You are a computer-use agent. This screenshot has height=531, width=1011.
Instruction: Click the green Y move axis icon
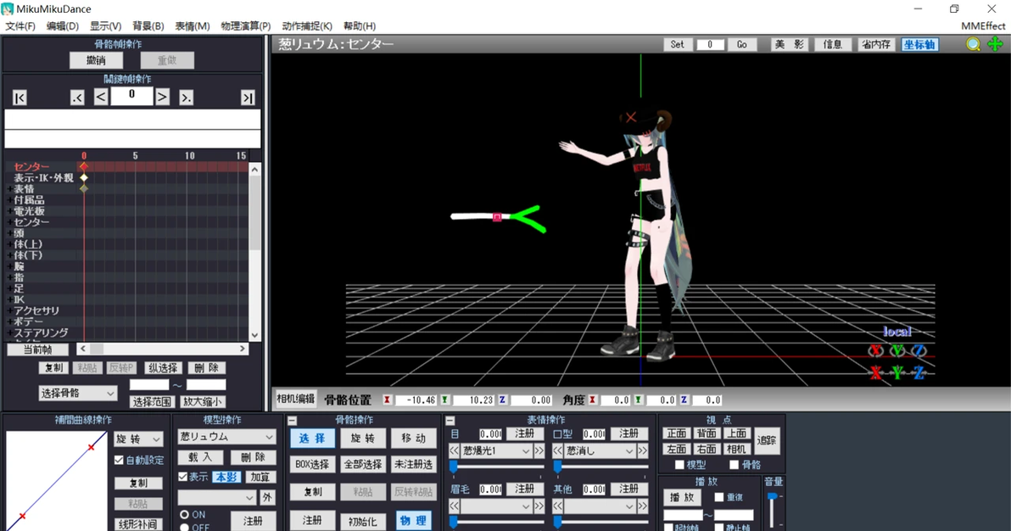tap(896, 372)
